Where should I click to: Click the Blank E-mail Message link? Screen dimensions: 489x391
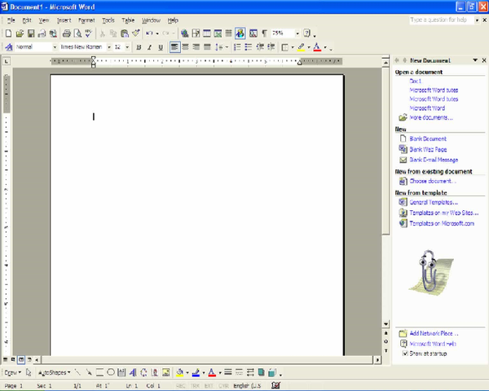pyautogui.click(x=434, y=160)
